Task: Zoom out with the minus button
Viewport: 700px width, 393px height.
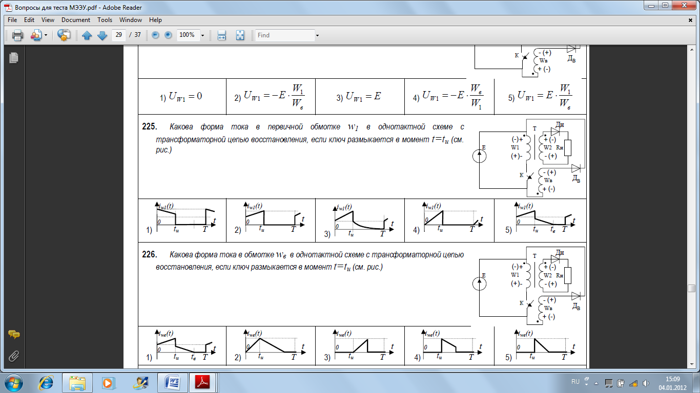Action: pos(155,35)
